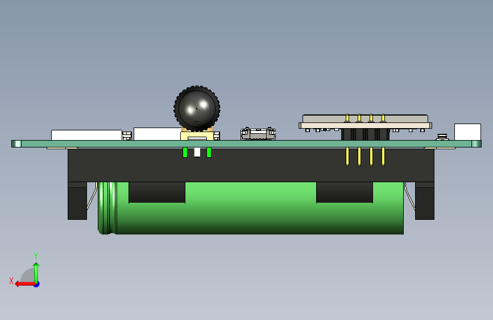Select the right leg of the battery holder
The height and width of the screenshot is (320, 493).
[x=425, y=200]
